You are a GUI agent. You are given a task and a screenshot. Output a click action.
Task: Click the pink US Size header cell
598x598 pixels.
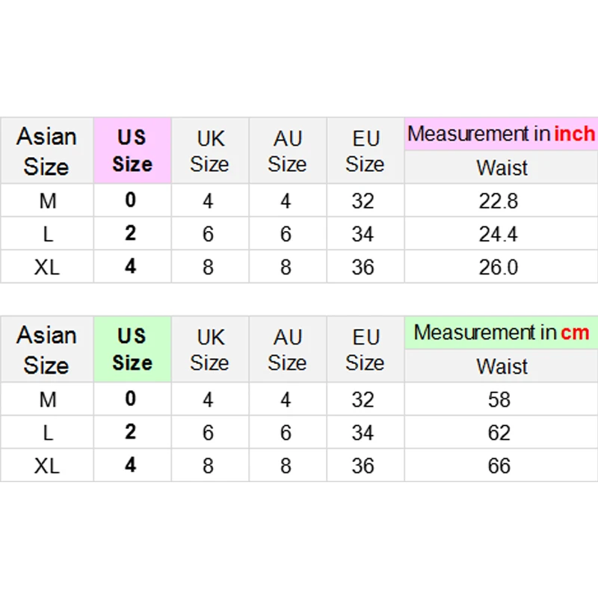coord(132,150)
